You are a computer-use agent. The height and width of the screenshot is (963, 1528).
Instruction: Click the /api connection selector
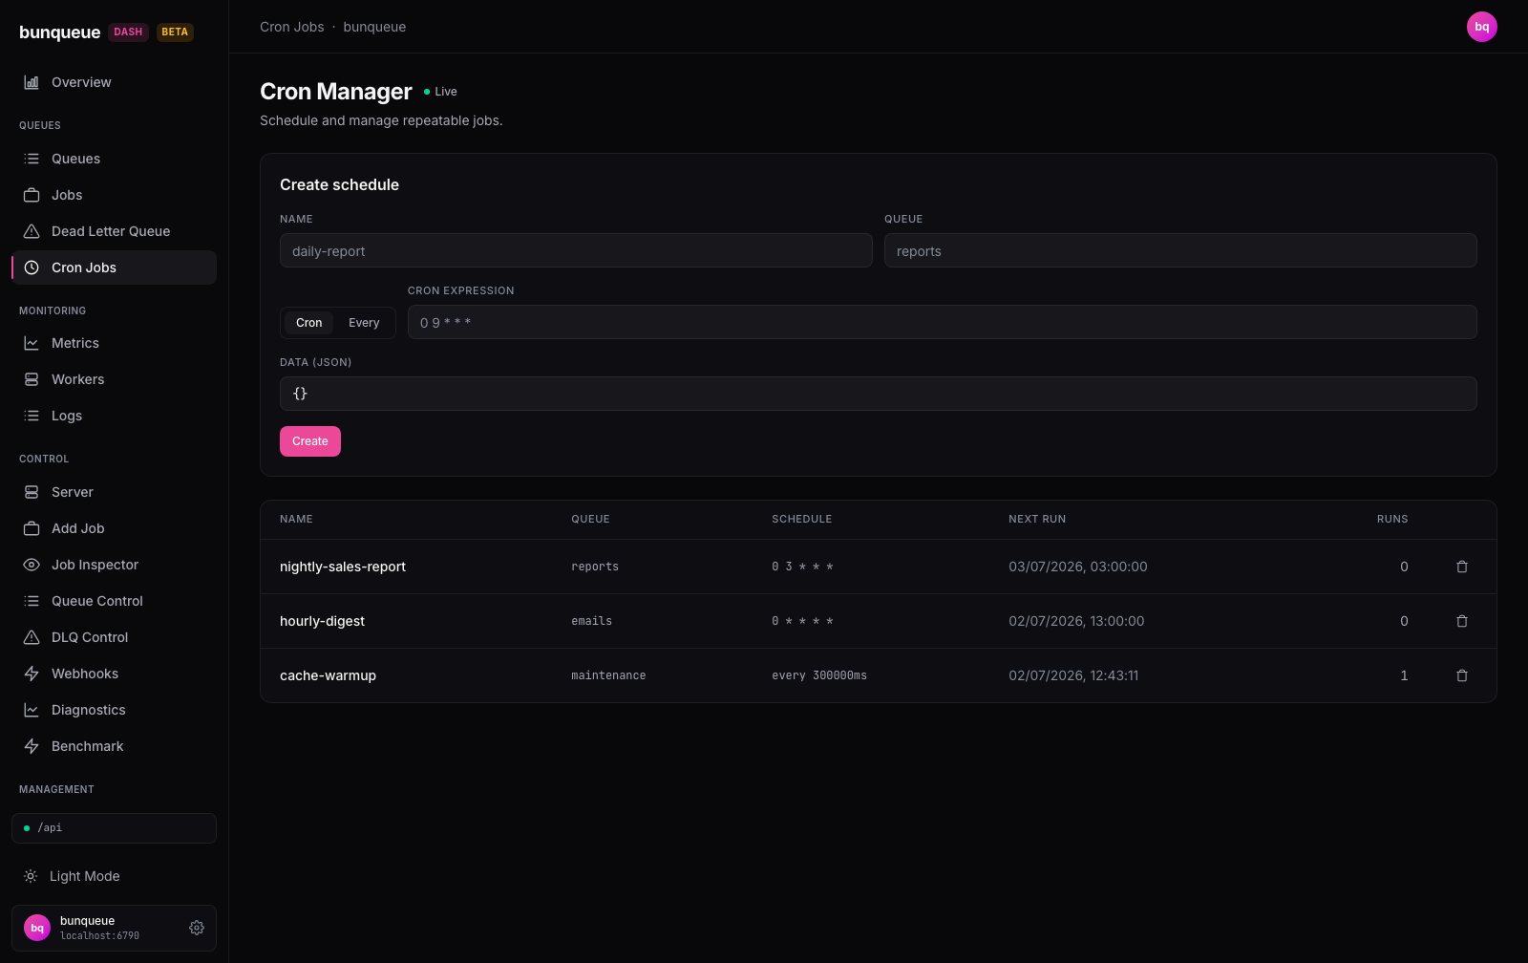coord(114,828)
